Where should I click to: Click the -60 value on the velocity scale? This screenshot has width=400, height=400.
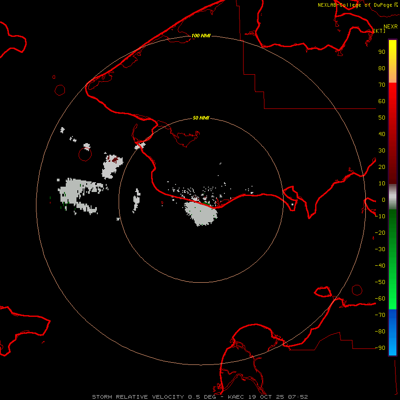[x=380, y=299]
